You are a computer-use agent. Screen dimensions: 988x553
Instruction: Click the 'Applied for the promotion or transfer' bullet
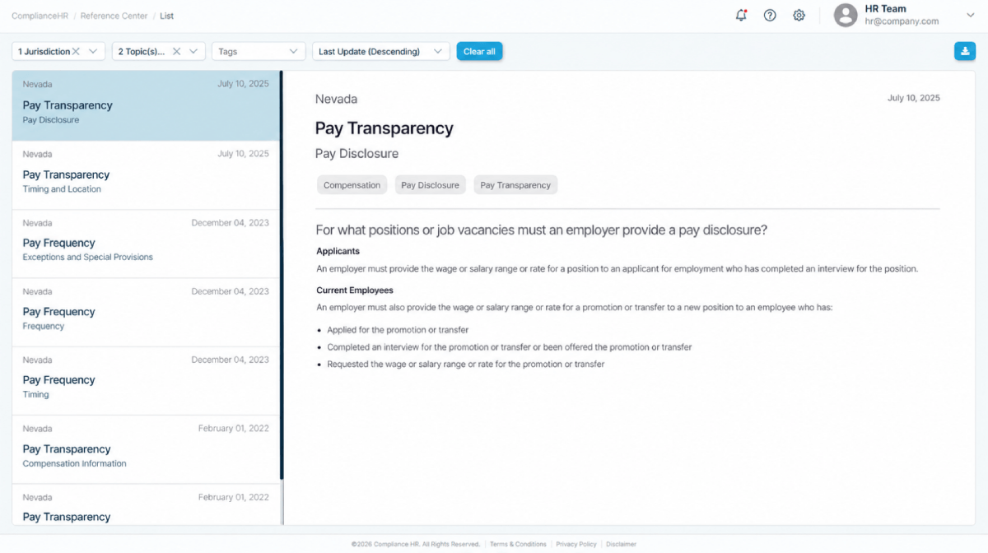[x=398, y=330]
